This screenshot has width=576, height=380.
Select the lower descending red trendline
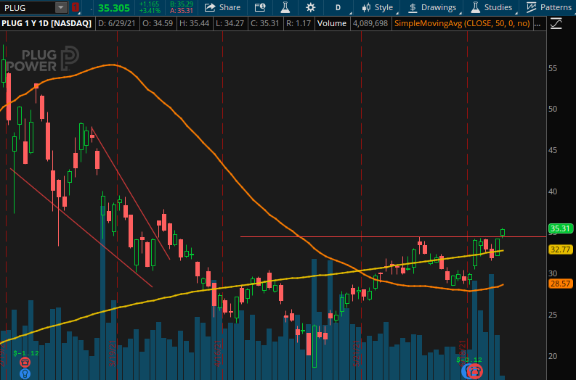click(x=81, y=228)
